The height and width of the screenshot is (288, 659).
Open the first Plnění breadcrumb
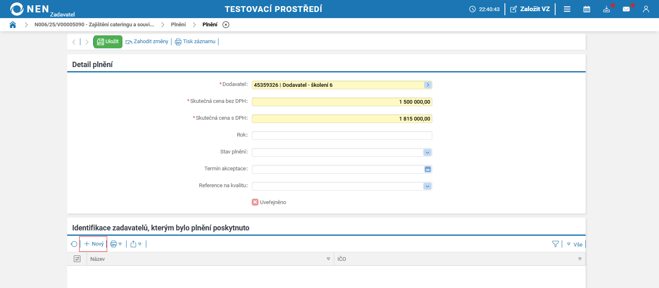pyautogui.click(x=178, y=25)
